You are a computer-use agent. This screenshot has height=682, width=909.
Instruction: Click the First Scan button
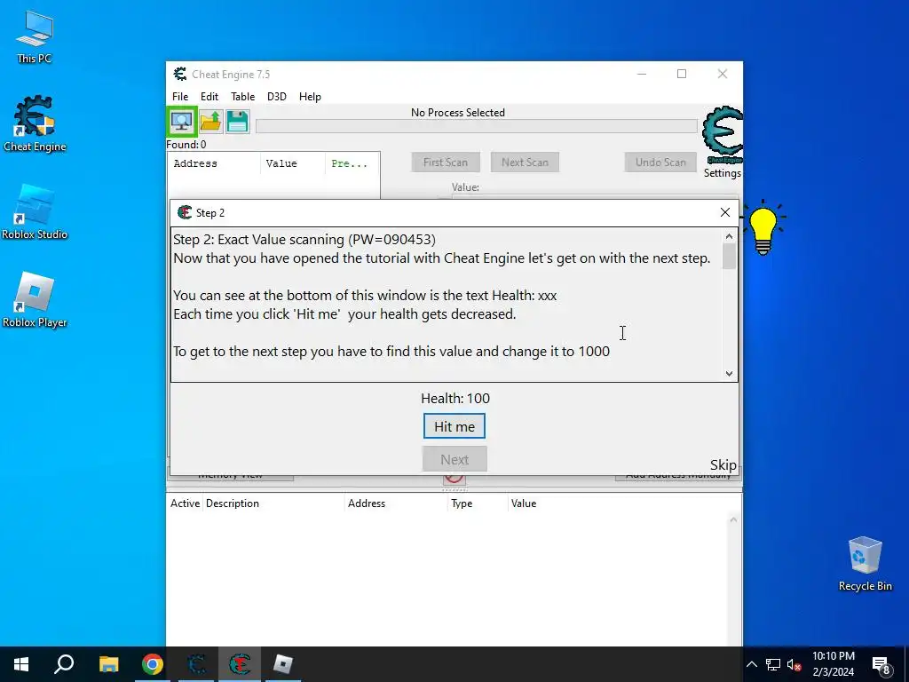[446, 163]
